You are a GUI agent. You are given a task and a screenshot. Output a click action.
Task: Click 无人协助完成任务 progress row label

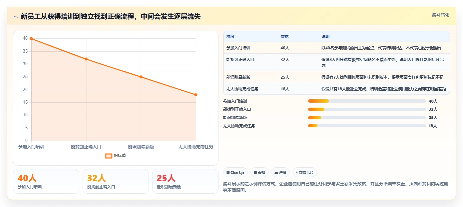pos(239,126)
